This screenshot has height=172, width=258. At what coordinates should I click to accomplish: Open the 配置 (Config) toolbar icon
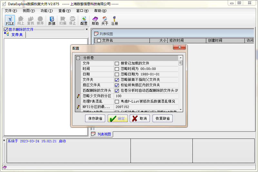click(84, 20)
